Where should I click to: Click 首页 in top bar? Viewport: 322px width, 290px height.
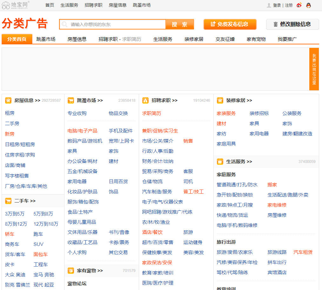pos(50,5)
